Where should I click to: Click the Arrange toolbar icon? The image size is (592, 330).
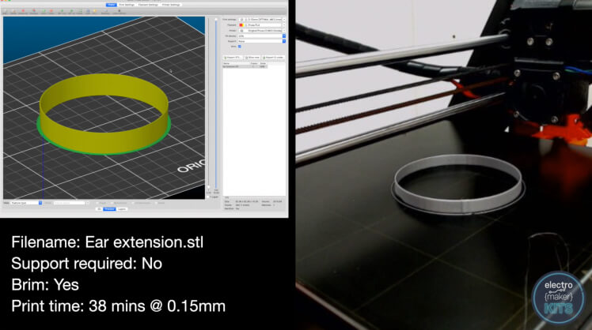click(33, 11)
